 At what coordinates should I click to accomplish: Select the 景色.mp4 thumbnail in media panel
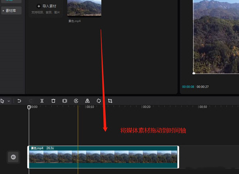point(84,8)
